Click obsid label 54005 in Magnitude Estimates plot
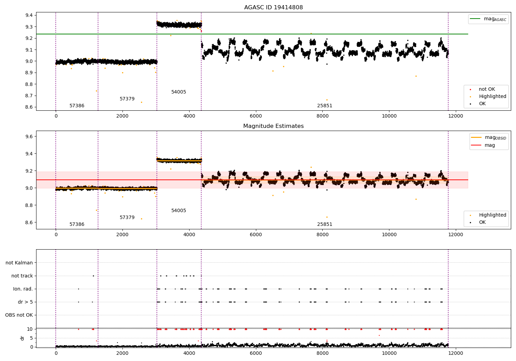Screen dimensions: 516x361 pyautogui.click(x=179, y=211)
